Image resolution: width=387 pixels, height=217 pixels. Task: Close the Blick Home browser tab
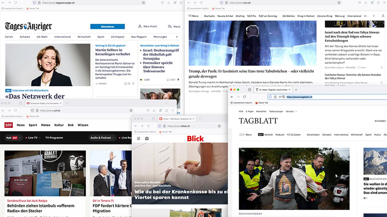[x=193, y=119]
